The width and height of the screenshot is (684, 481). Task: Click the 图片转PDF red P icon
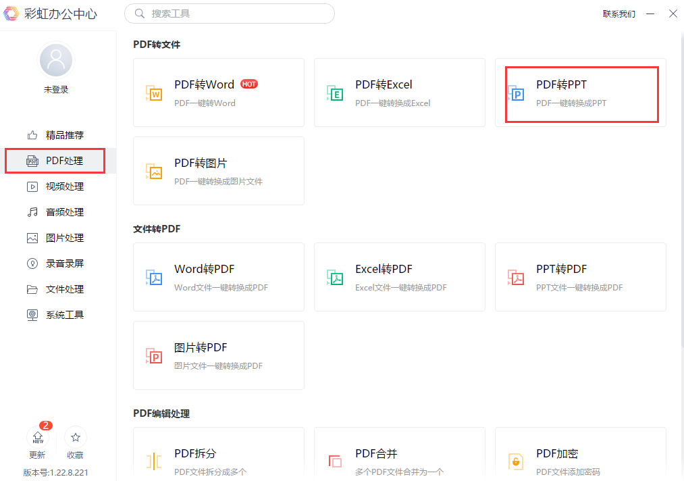(x=154, y=356)
